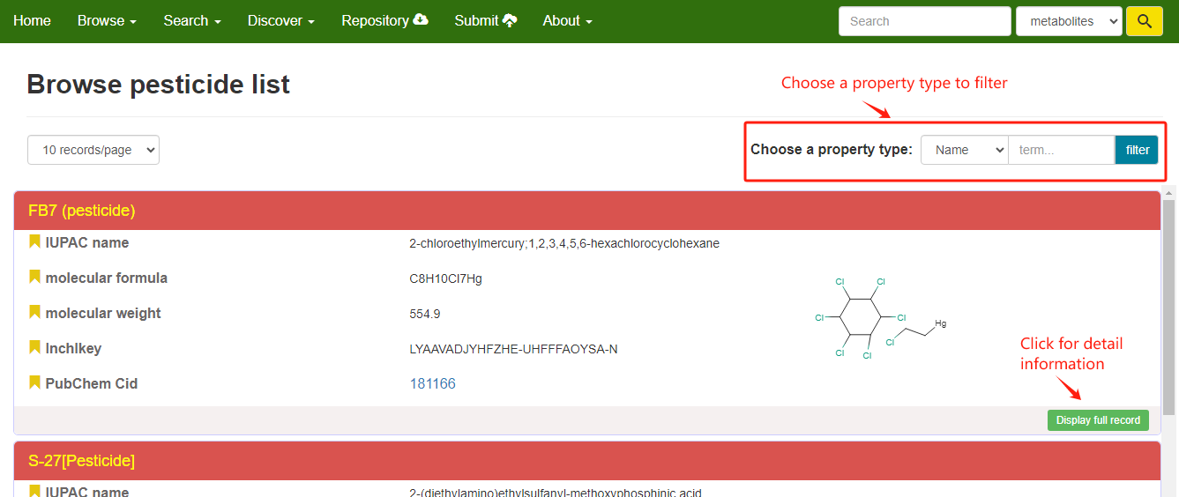Click the bookmark icon beside PubChem Cid

pyautogui.click(x=34, y=382)
